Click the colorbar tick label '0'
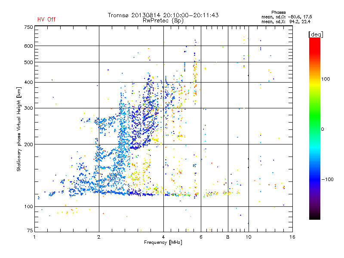Screen dimensions: 344x258 (322, 129)
